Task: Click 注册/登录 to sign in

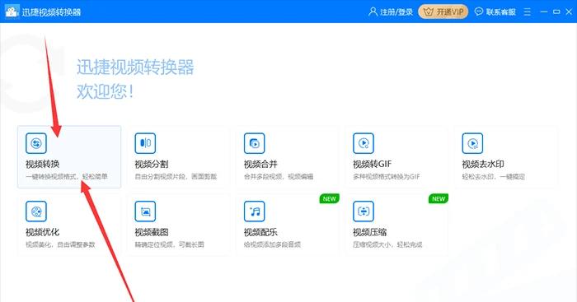Action: (x=396, y=12)
